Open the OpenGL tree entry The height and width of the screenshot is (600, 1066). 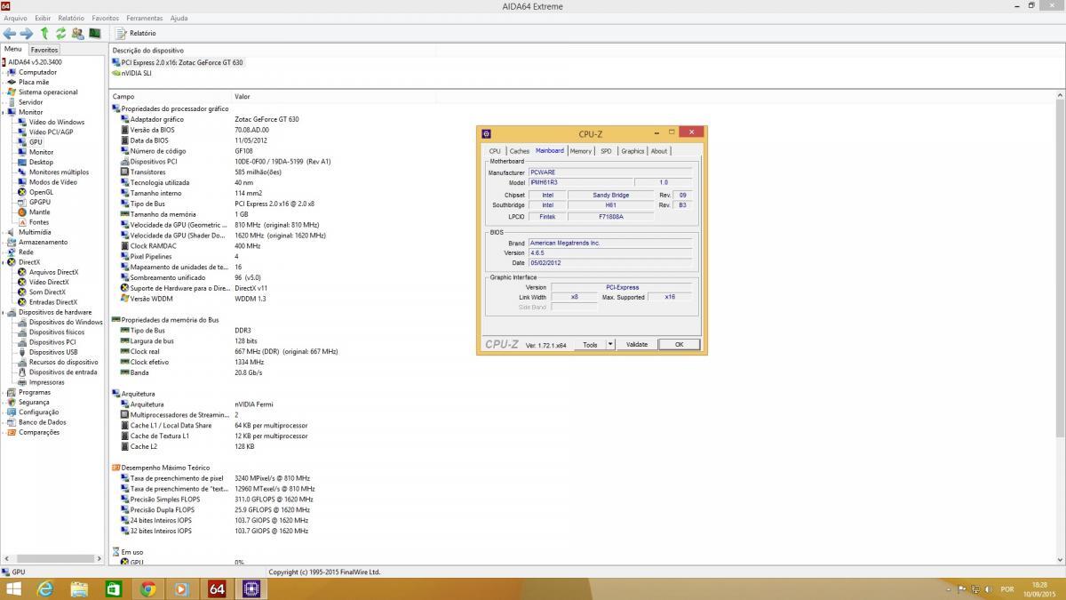click(41, 192)
